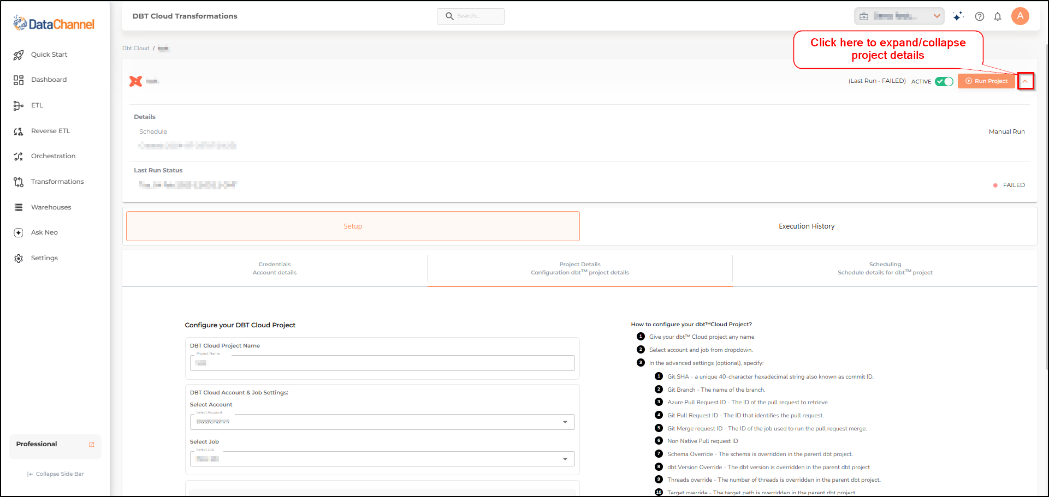Click the 'FAILED' last run status

1014,185
